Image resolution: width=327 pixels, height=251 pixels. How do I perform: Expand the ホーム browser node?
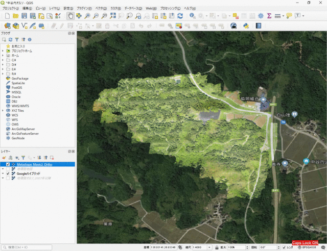(x=3, y=56)
